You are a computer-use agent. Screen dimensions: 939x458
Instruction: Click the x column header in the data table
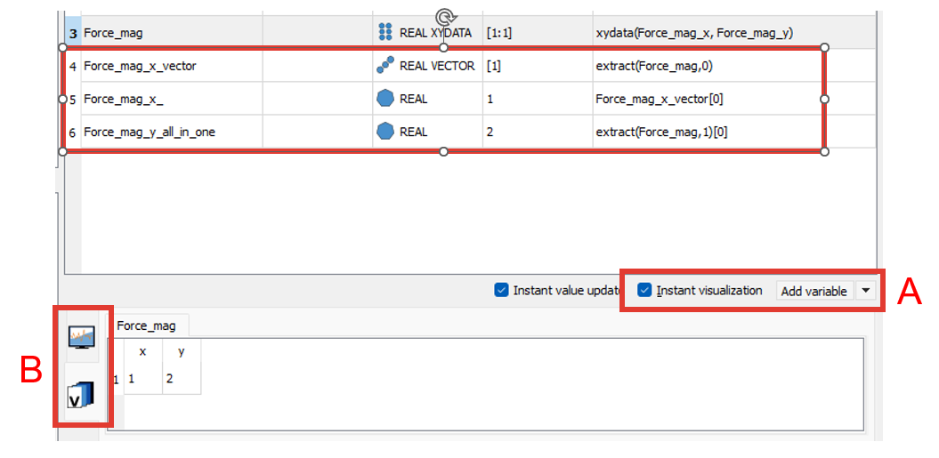(142, 351)
